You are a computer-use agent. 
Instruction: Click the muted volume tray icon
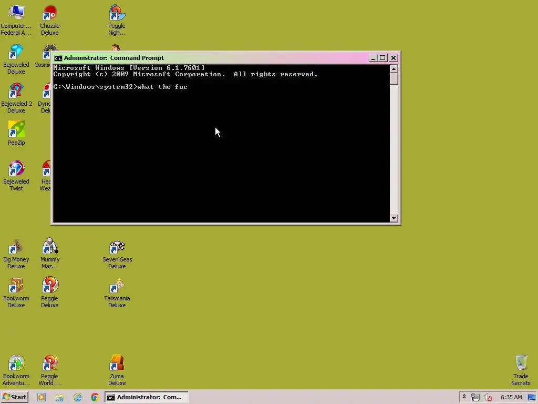[488, 398]
